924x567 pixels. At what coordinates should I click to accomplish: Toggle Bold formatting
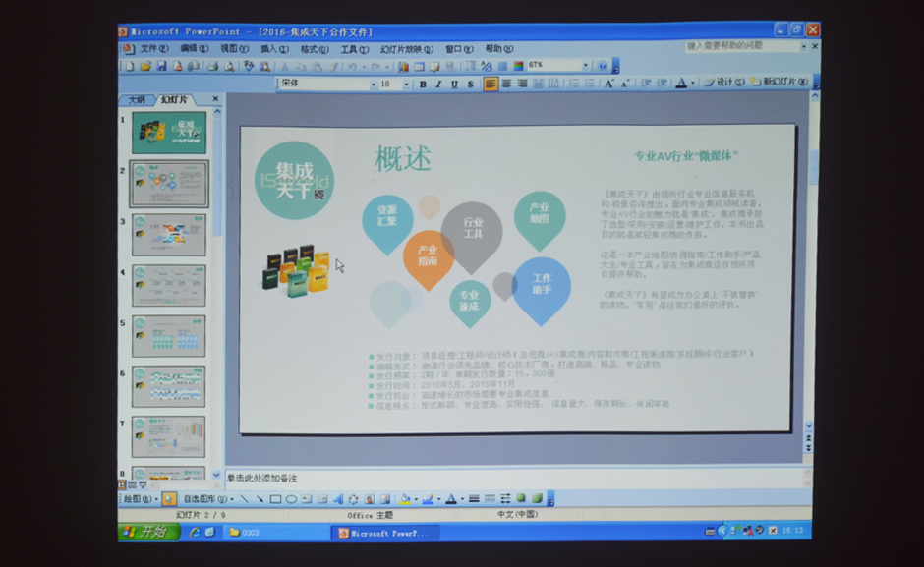[423, 85]
